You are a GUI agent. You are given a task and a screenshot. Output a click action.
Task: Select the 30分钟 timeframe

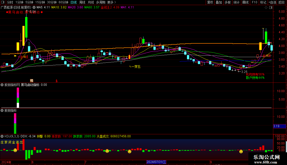point(52,2)
